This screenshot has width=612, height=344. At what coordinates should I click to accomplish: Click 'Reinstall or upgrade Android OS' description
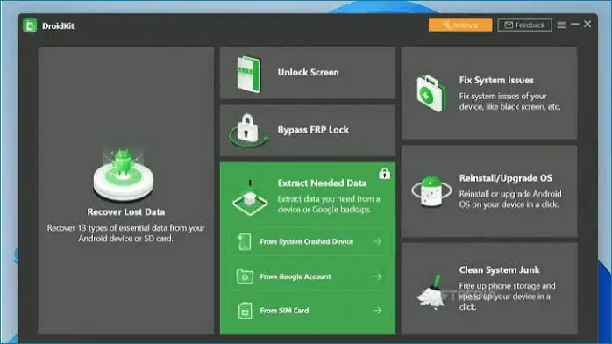click(x=510, y=199)
